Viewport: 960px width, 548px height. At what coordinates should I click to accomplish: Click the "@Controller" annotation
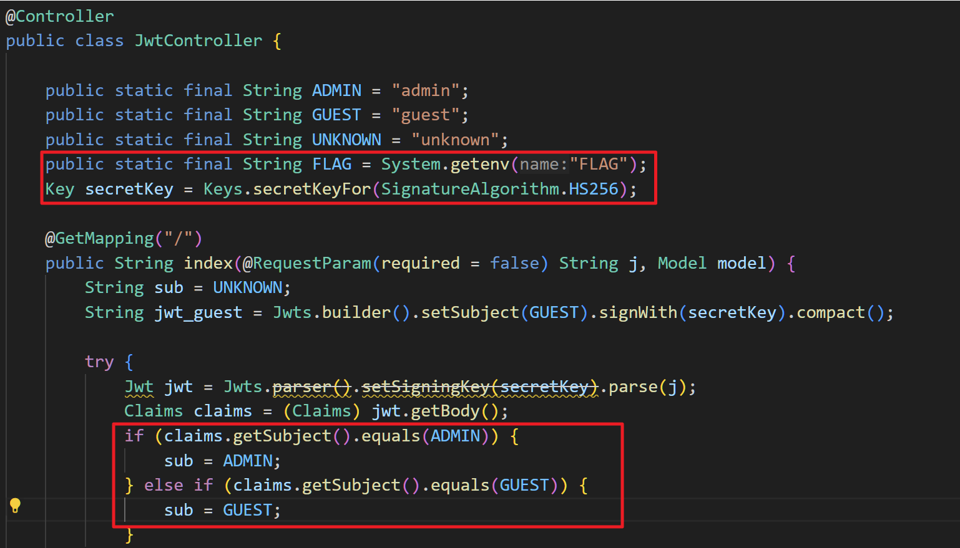point(60,16)
